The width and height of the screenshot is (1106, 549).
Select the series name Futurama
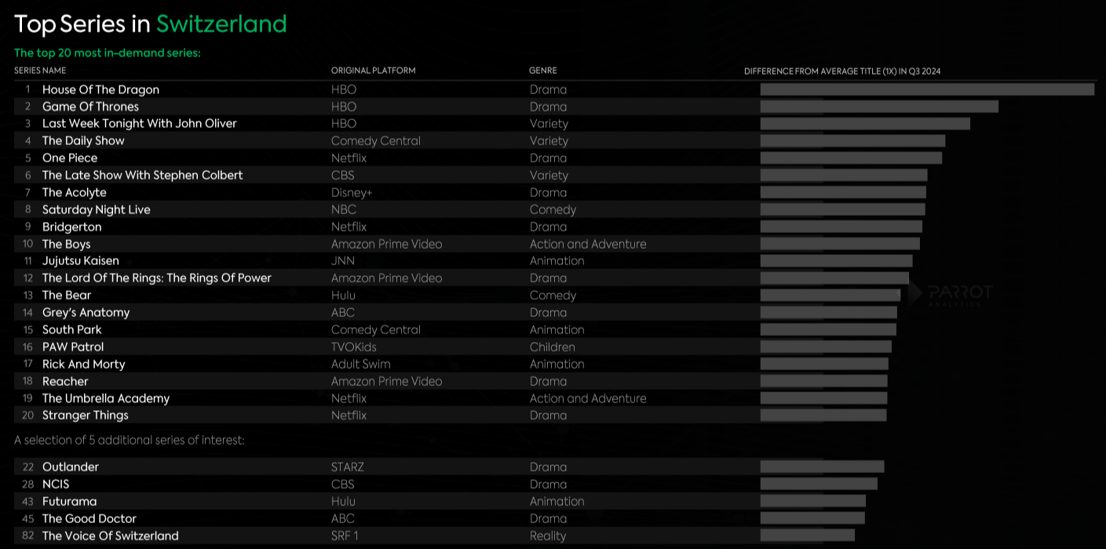70,501
